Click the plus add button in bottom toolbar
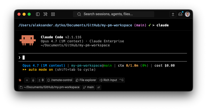Viewport: 207px width, 110px height. 27,80
